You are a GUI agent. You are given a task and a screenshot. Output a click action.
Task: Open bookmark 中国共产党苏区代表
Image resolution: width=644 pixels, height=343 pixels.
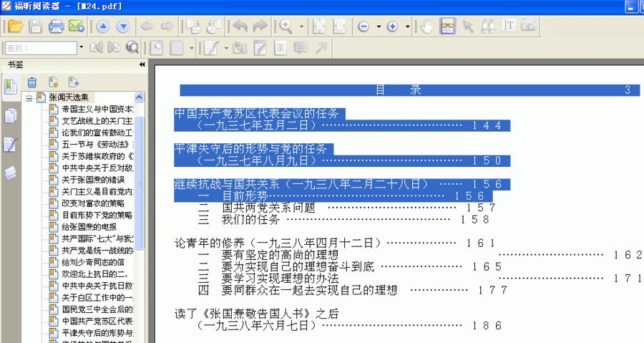tap(97, 322)
